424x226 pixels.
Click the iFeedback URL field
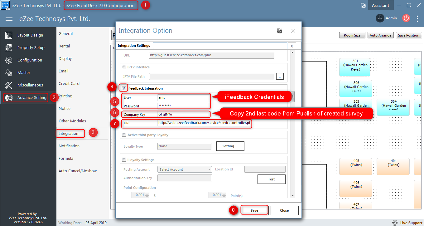click(204, 123)
